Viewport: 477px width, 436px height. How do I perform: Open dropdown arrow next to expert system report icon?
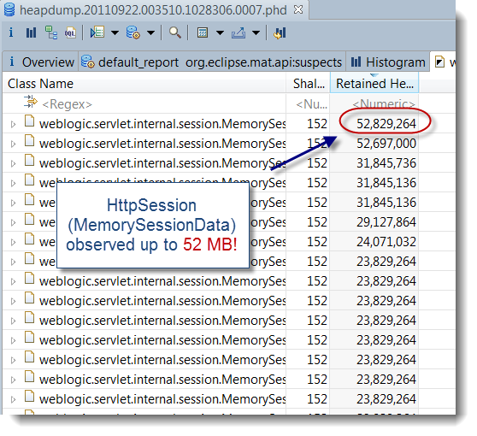pyautogui.click(x=115, y=32)
